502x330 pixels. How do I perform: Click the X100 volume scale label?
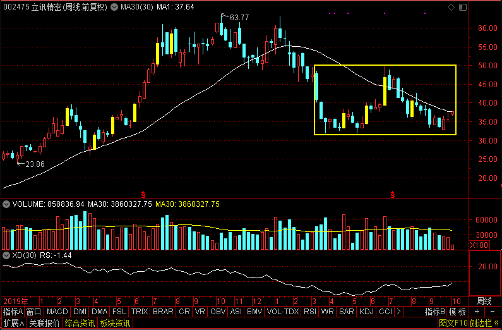point(479,245)
